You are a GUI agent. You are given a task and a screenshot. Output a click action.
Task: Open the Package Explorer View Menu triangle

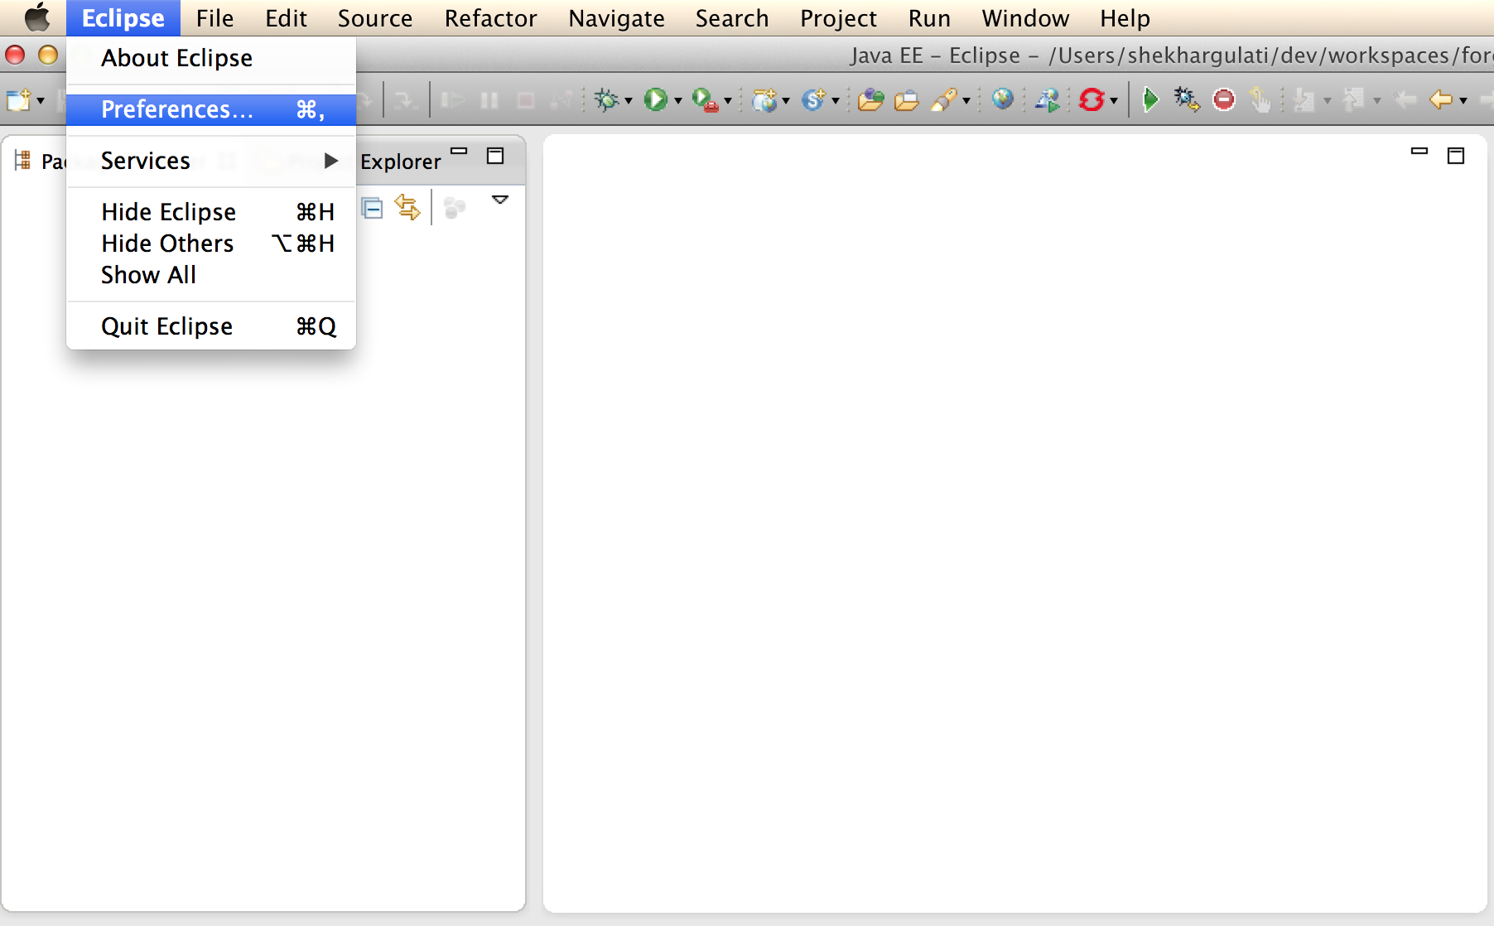pos(500,200)
